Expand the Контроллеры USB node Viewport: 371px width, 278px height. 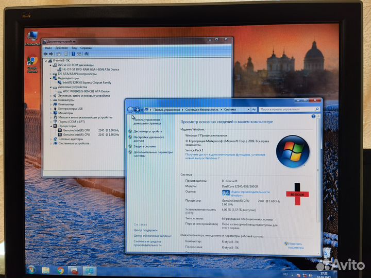[50, 109]
